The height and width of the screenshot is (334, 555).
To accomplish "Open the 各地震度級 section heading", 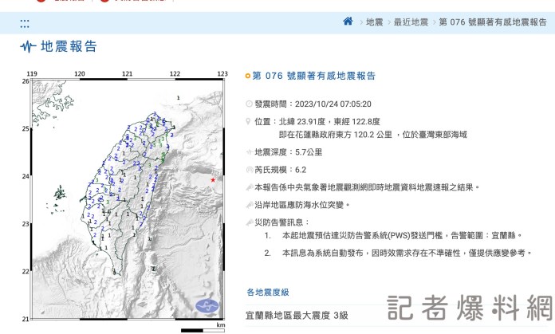I will (268, 293).
